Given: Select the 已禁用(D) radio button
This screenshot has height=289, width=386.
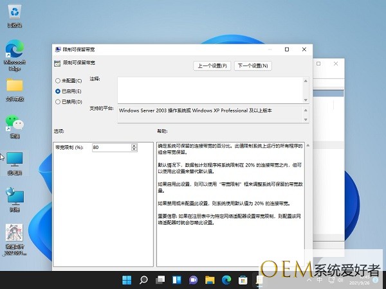Looking at the screenshot, I should 58,101.
